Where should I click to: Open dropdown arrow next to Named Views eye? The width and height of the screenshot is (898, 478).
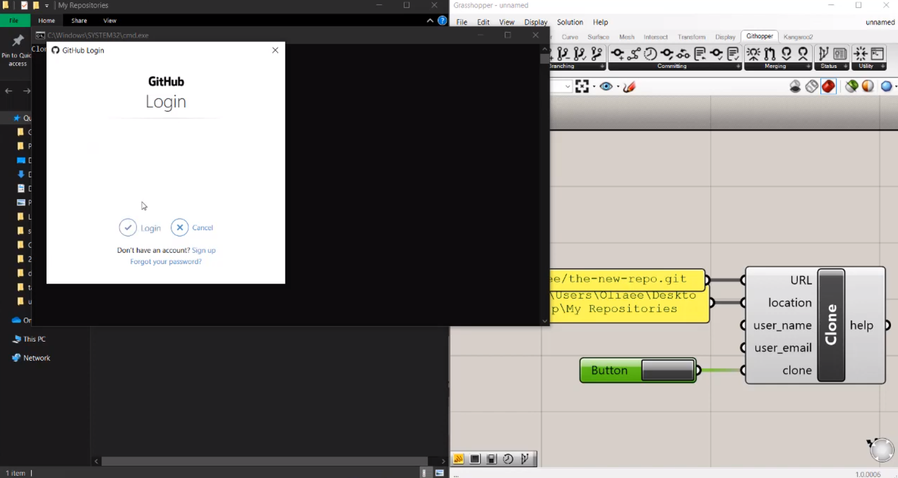coord(618,87)
